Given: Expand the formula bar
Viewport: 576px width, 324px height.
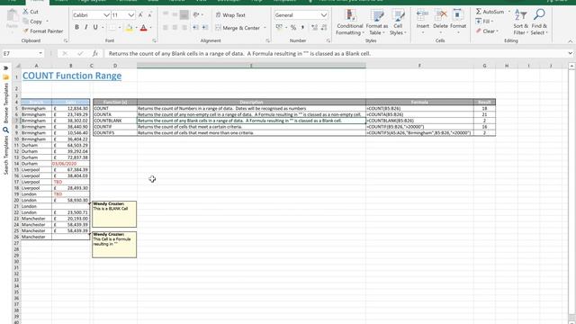Looking at the screenshot, I should pyautogui.click(x=570, y=54).
